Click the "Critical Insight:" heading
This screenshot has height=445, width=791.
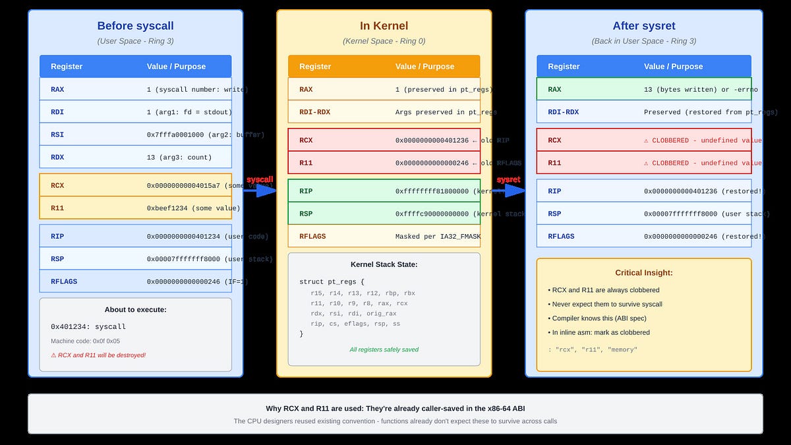643,272
